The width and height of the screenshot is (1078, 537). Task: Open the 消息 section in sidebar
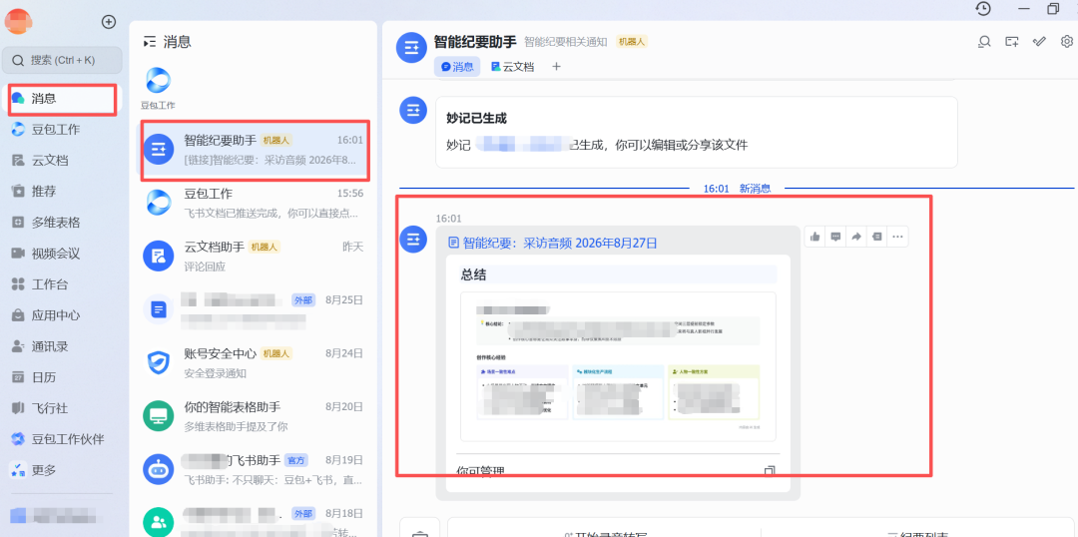(62, 99)
